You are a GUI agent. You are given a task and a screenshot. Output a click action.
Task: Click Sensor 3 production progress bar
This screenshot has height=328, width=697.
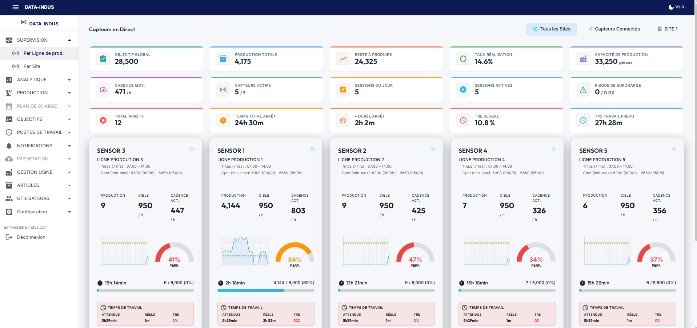145,290
